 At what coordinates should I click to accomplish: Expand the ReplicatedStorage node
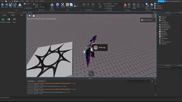point(158,26)
